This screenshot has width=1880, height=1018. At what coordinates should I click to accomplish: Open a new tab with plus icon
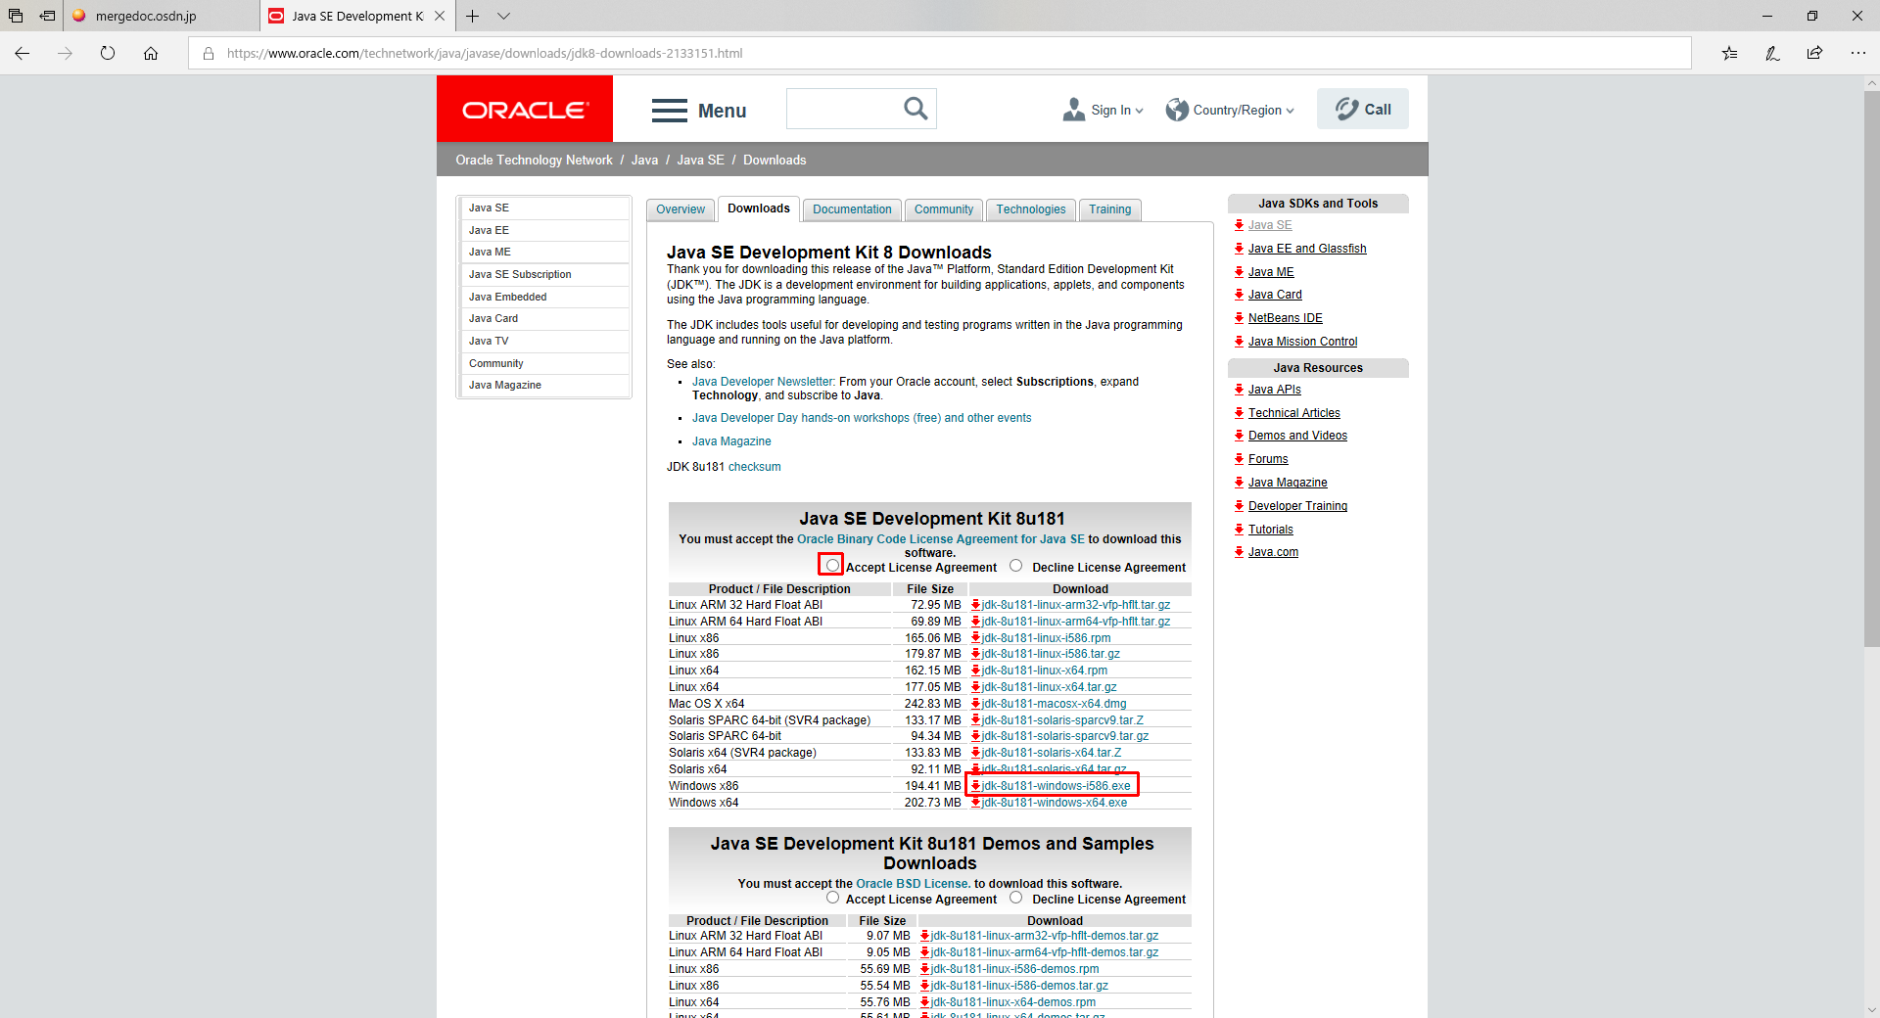click(472, 16)
